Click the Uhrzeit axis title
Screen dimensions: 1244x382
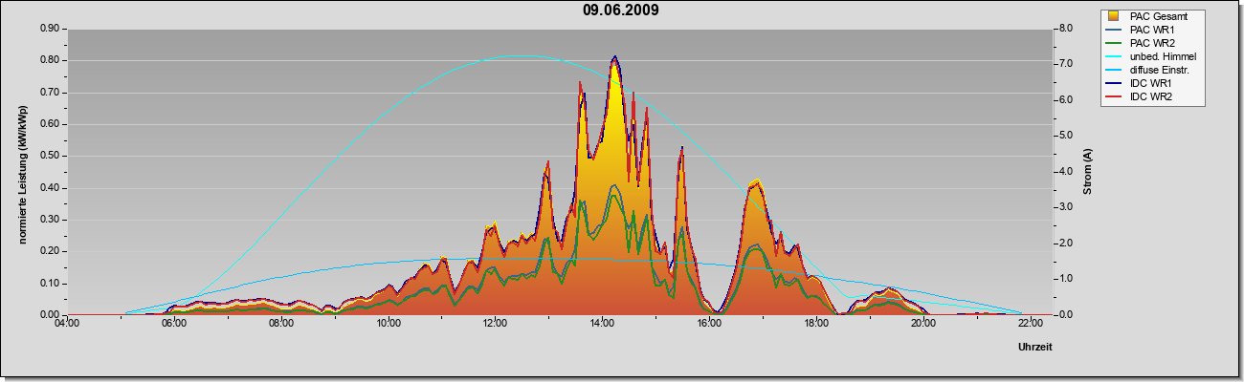coord(1034,349)
